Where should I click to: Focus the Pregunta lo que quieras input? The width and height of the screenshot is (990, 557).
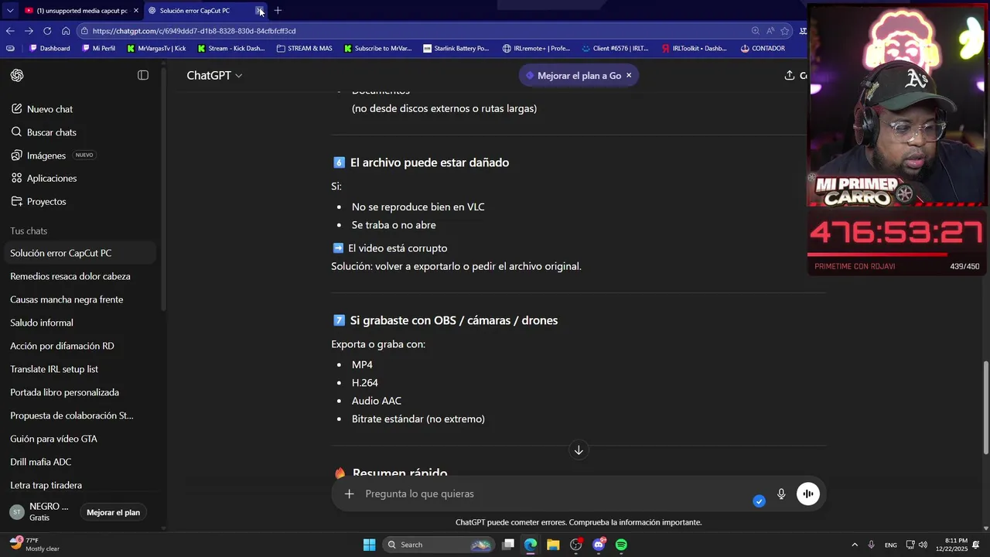557,494
